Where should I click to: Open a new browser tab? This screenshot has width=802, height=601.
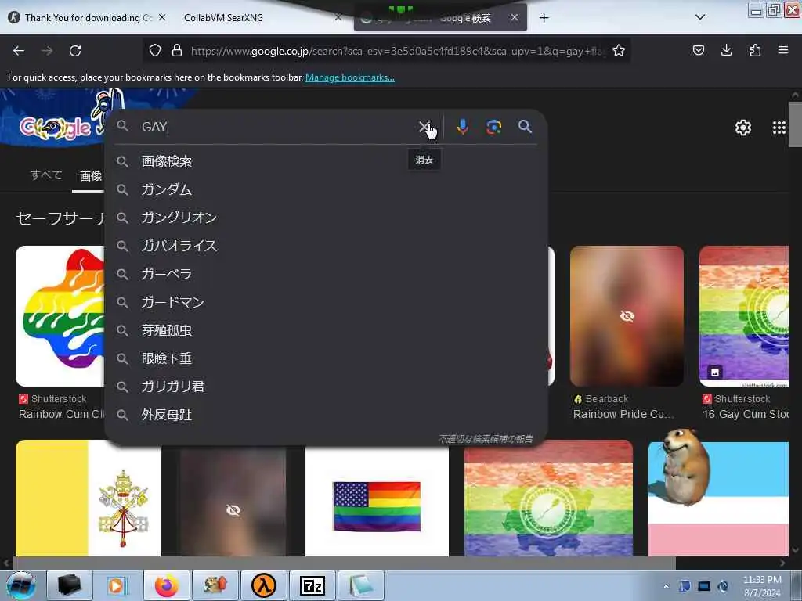[544, 18]
